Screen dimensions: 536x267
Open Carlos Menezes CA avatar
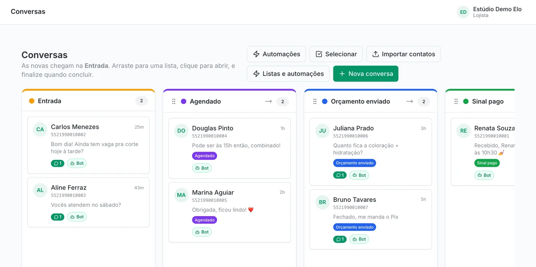point(40,129)
